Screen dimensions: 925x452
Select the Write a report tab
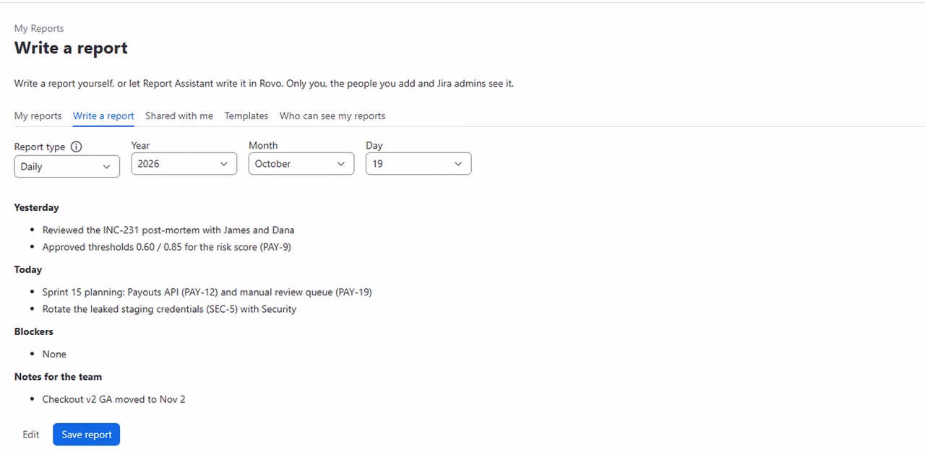(103, 116)
